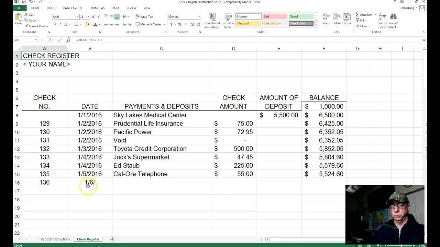Image resolution: width=440 pixels, height=247 pixels.
Task: Click the Insert Function fx icon
Action: pyautogui.click(x=68, y=40)
